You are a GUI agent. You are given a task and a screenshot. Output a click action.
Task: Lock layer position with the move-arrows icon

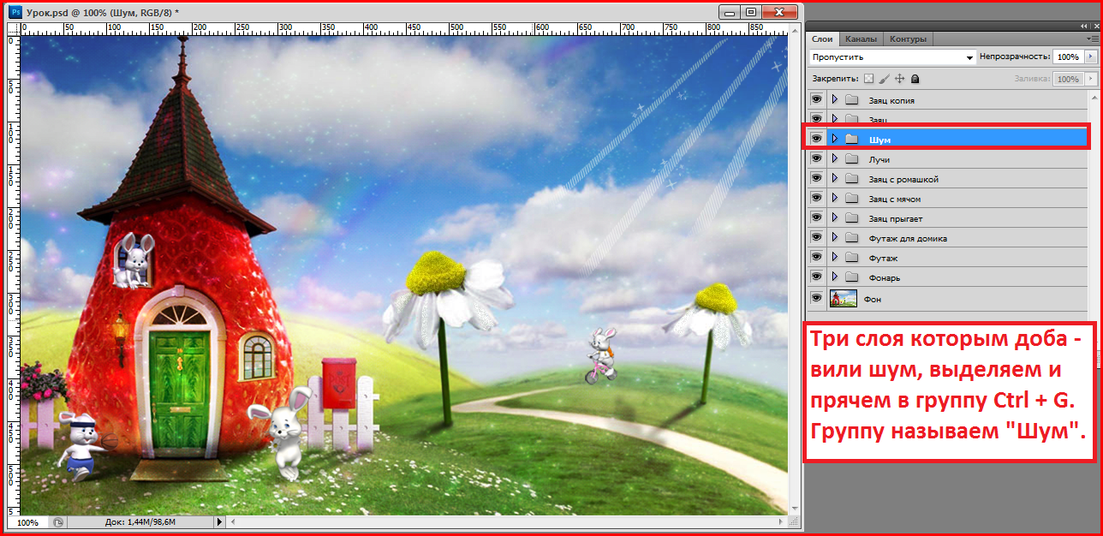tap(899, 79)
